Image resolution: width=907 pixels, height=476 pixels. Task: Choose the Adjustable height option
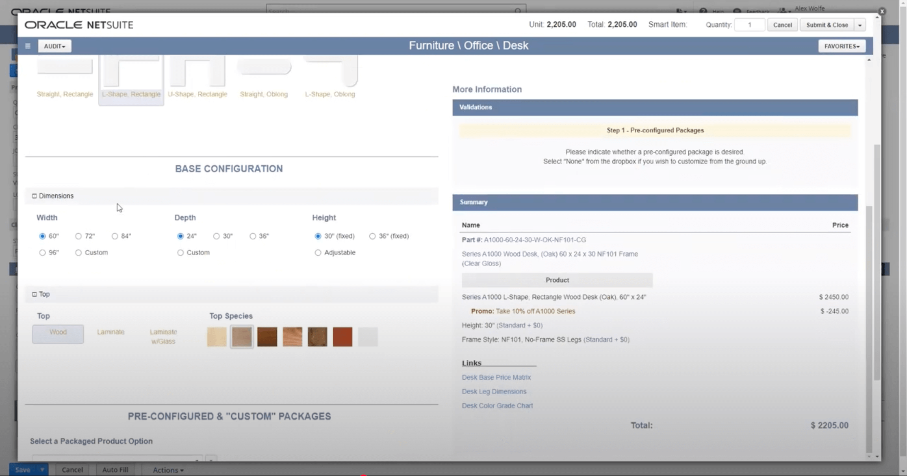pos(318,253)
